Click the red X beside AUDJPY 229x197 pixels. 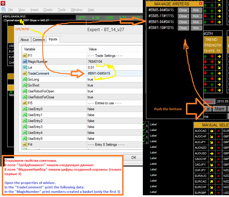(219, 142)
